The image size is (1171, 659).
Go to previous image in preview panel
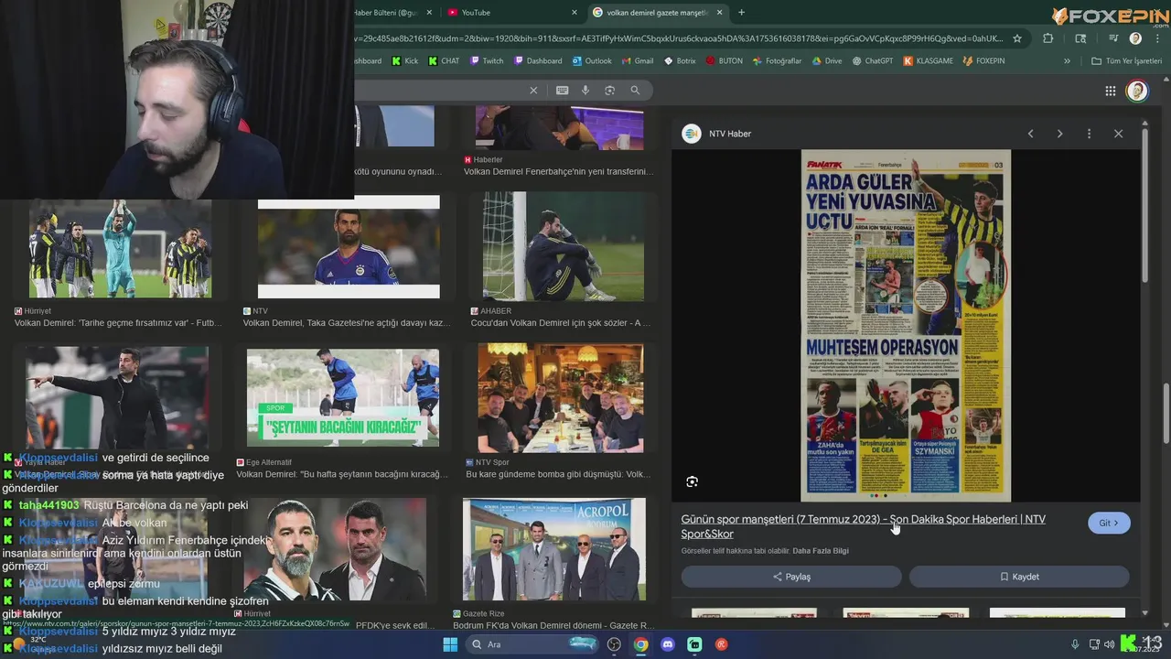(1030, 134)
